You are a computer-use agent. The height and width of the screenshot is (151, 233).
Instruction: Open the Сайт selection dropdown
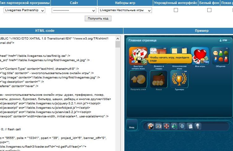point(74,10)
